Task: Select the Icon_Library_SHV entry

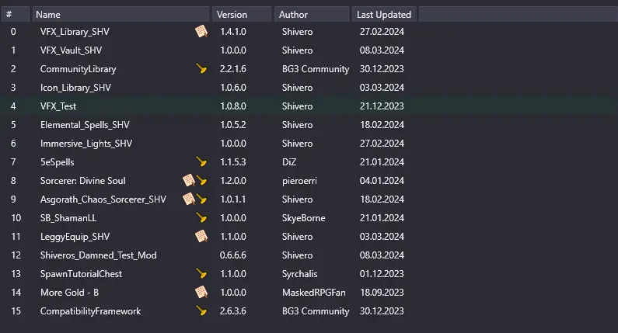Action: 309,88
